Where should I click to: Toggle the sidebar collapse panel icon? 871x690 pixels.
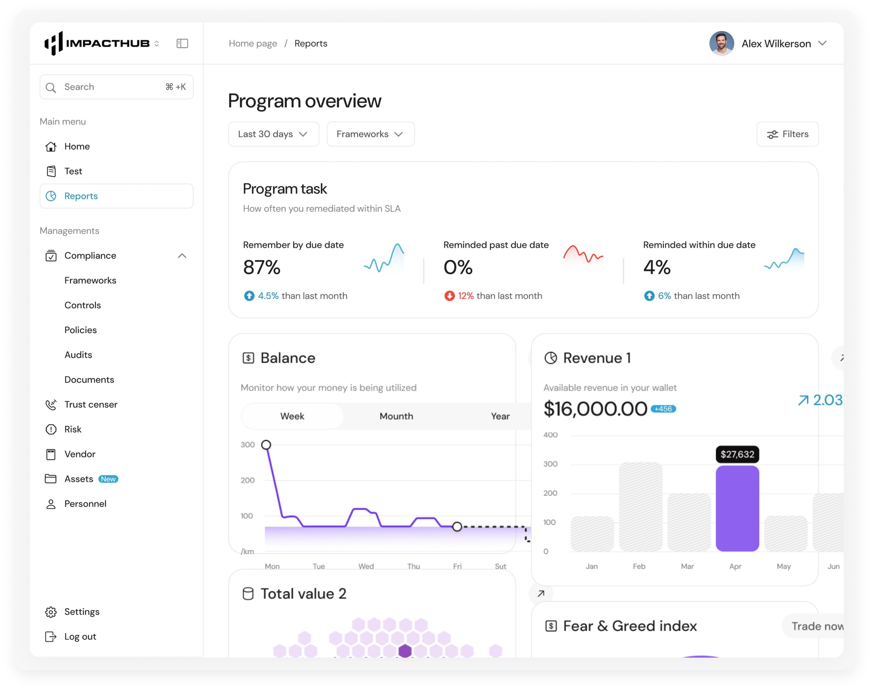pos(182,43)
